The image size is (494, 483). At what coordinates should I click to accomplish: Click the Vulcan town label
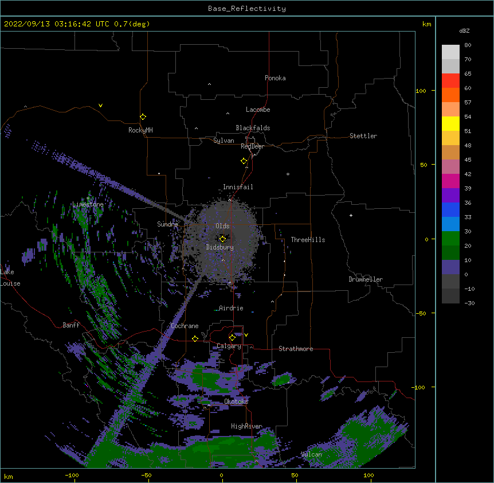tap(311, 454)
